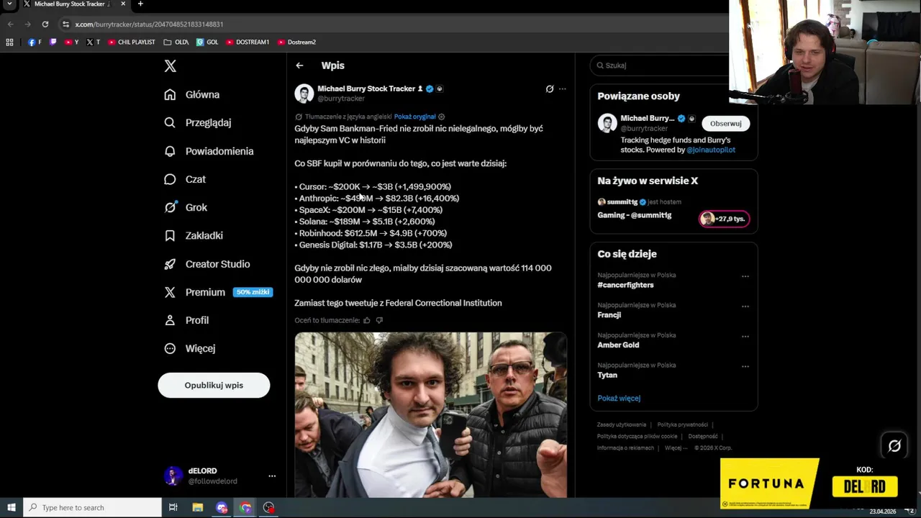921x518 pixels.
Task: Click taskbar Type here to search box
Action: point(92,507)
